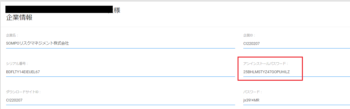Click the 企業名 label text
Viewport: 350px width, 109px height.
(12, 35)
